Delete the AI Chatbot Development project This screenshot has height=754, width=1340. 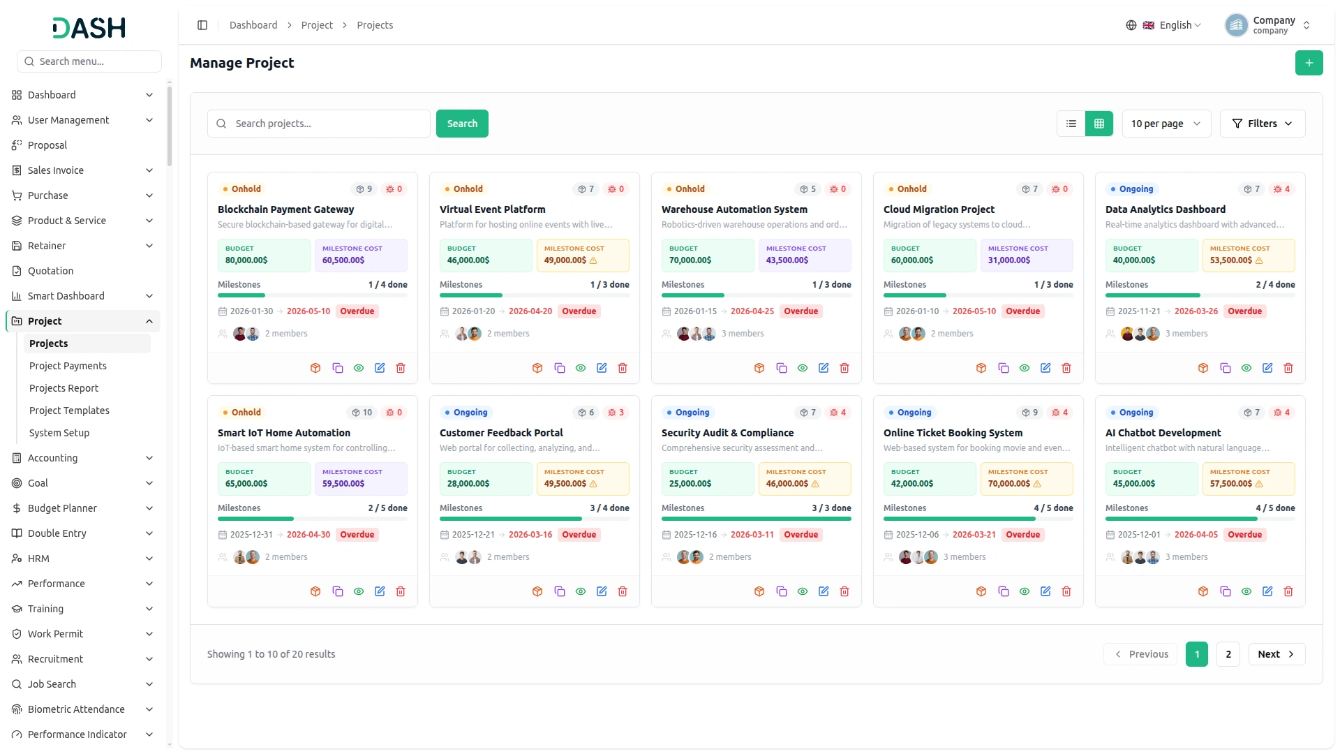click(x=1288, y=591)
